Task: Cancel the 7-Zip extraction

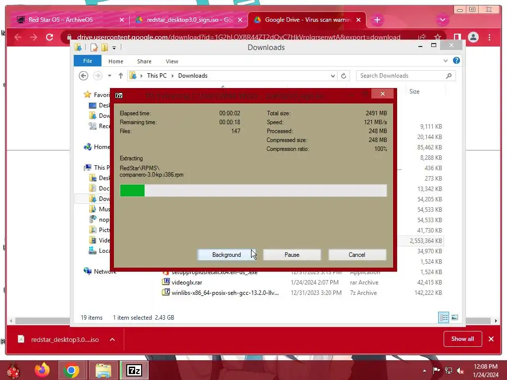Action: tap(357, 255)
